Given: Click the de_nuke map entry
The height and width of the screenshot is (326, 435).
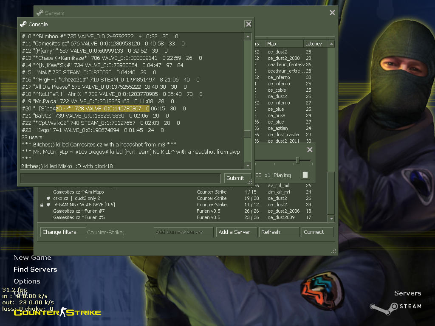Looking at the screenshot, I should (276, 115).
